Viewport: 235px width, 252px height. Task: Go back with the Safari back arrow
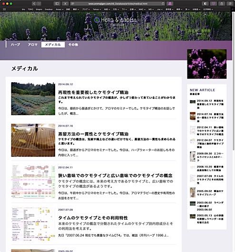click(34, 3)
